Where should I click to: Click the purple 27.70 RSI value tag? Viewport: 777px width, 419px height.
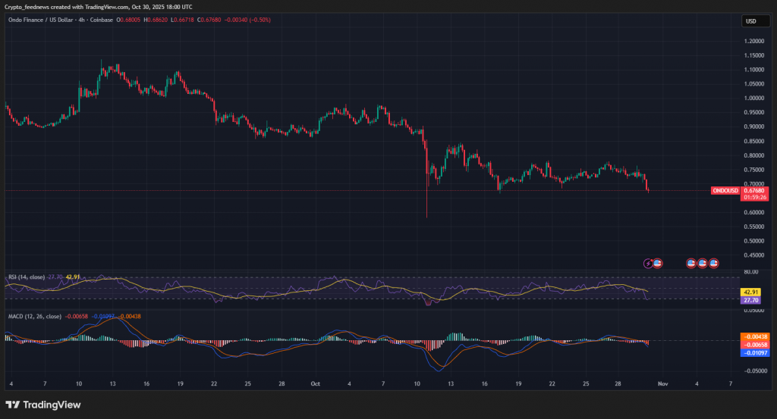(x=751, y=300)
